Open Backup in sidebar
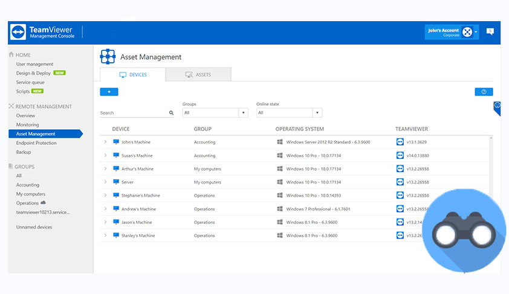Screen dimensions: 509x294 [x=24, y=152]
